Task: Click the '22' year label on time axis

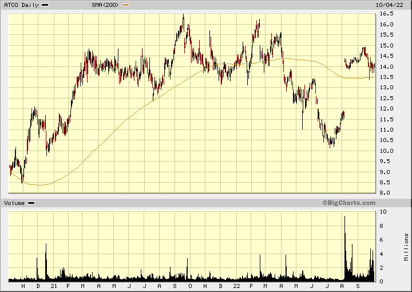Action: point(236,286)
